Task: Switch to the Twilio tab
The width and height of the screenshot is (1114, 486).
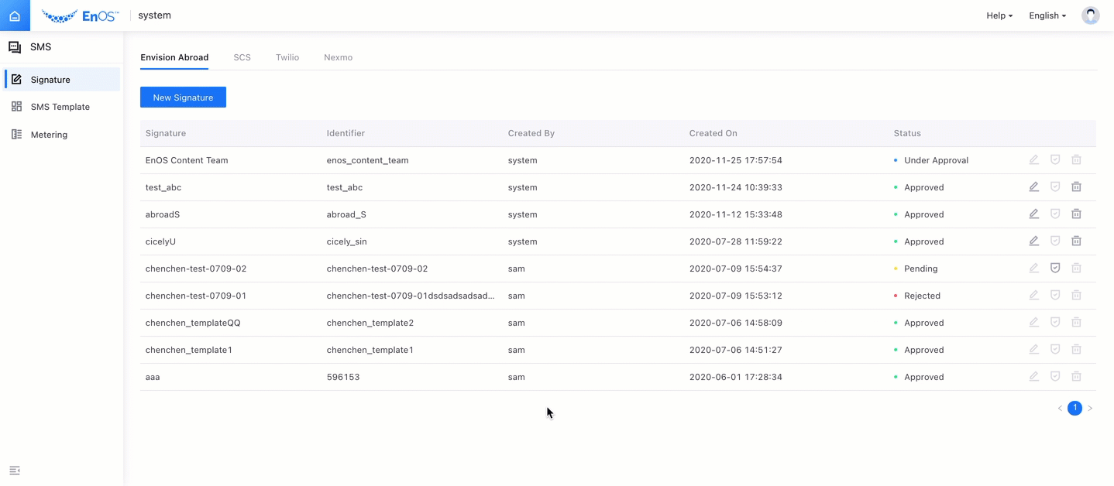Action: 287,57
